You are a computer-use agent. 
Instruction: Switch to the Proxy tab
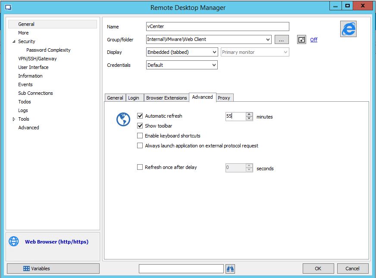pos(224,98)
